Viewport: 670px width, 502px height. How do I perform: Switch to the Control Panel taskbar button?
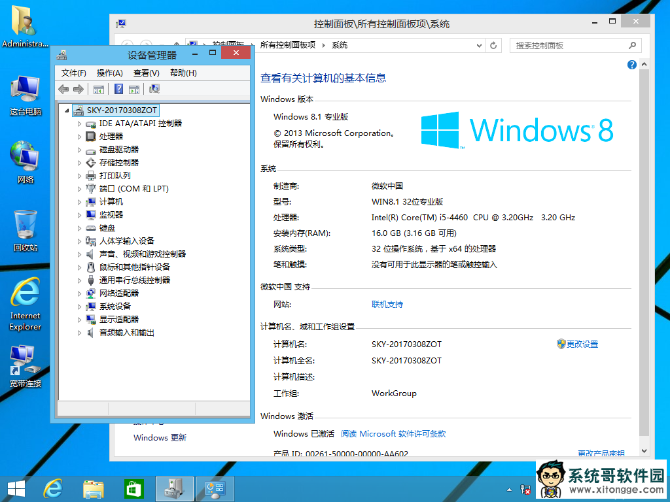215,489
